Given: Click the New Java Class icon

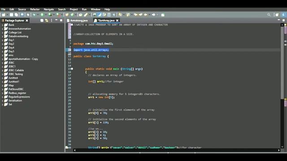Looking at the screenshot, I should pos(72,15).
